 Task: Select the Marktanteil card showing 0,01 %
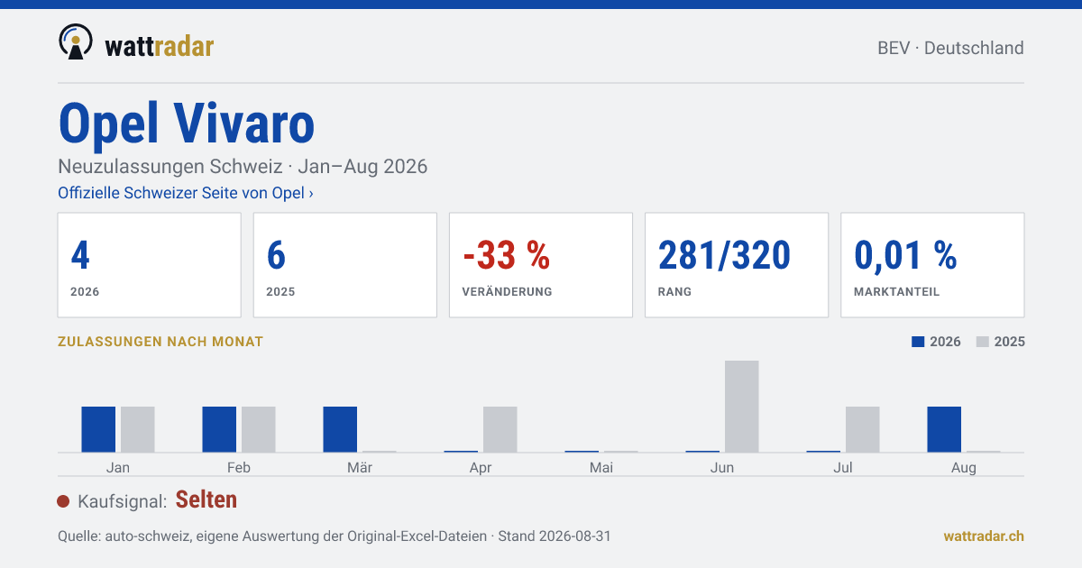932,265
